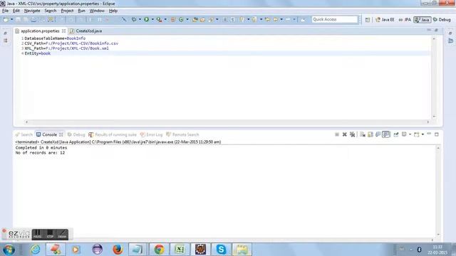Expand the Run button dropdown arrow
456x256 pixels.
pos(152,19)
